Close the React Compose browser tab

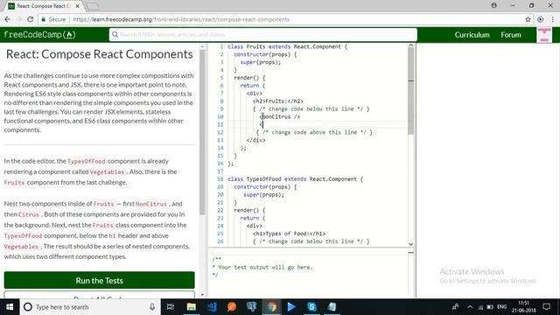[x=77, y=6]
